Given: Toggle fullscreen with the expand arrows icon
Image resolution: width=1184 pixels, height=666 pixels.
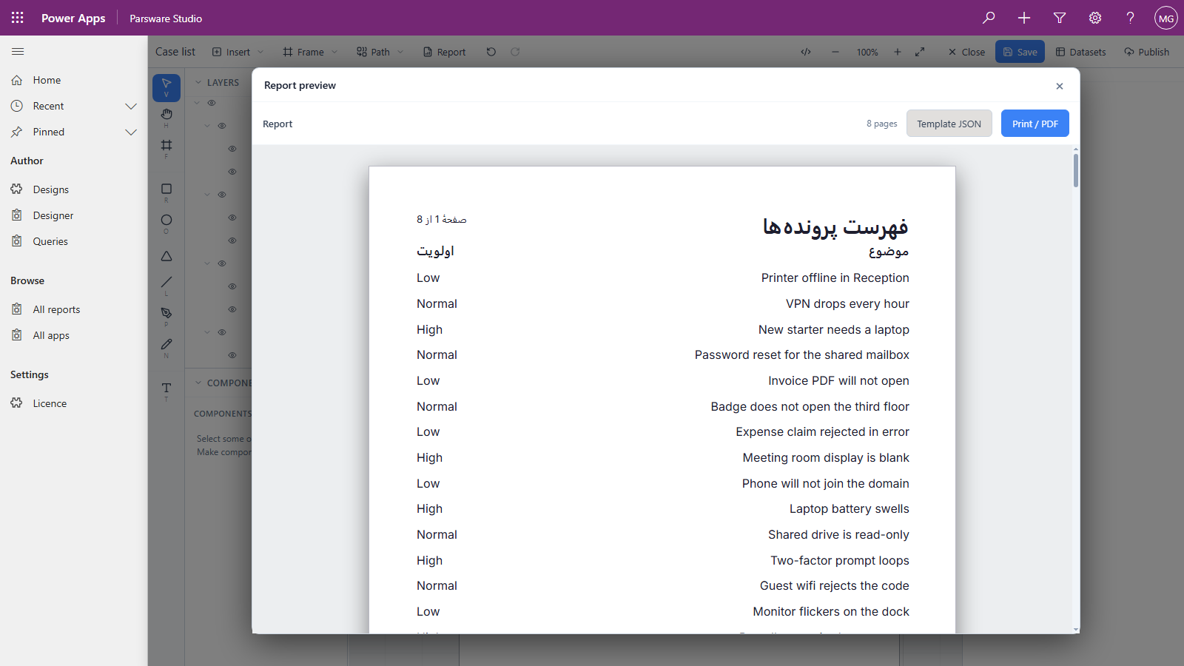Looking at the screenshot, I should pyautogui.click(x=920, y=52).
